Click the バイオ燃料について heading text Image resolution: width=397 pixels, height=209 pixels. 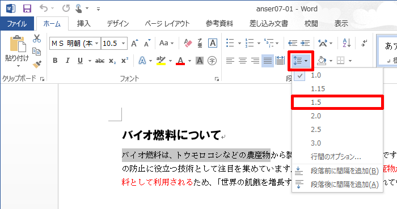[171, 135]
